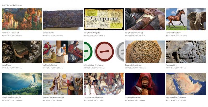Open the Baptism as a Covenant thumbnail
This screenshot has height=107, width=208.
(x=22, y=19)
